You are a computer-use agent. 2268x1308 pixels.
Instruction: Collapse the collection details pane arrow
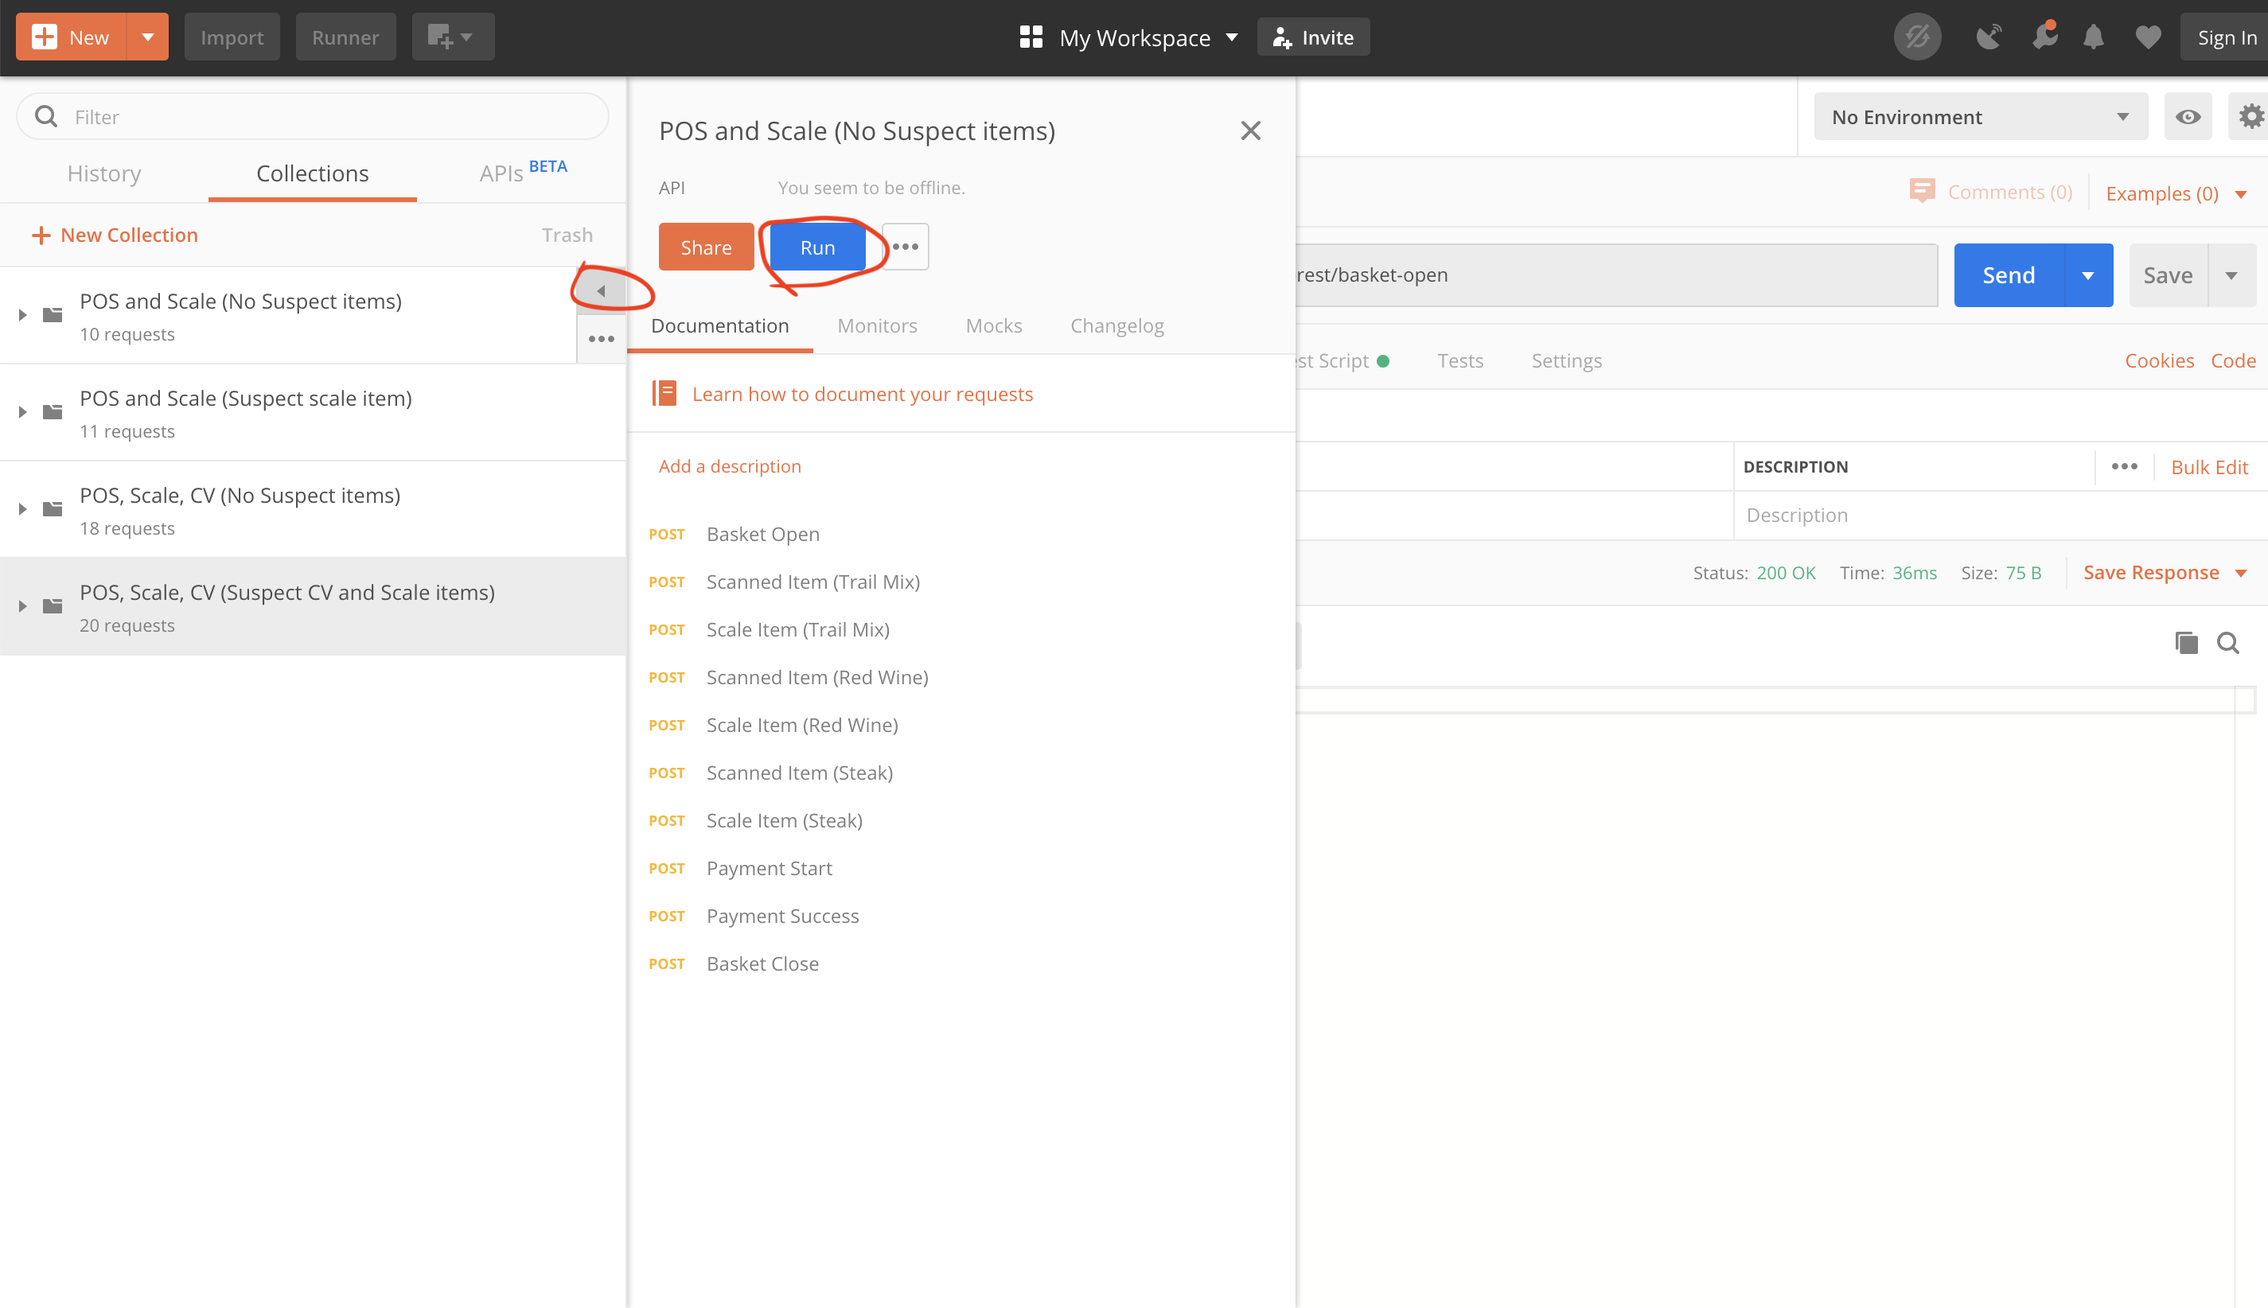pyautogui.click(x=601, y=290)
